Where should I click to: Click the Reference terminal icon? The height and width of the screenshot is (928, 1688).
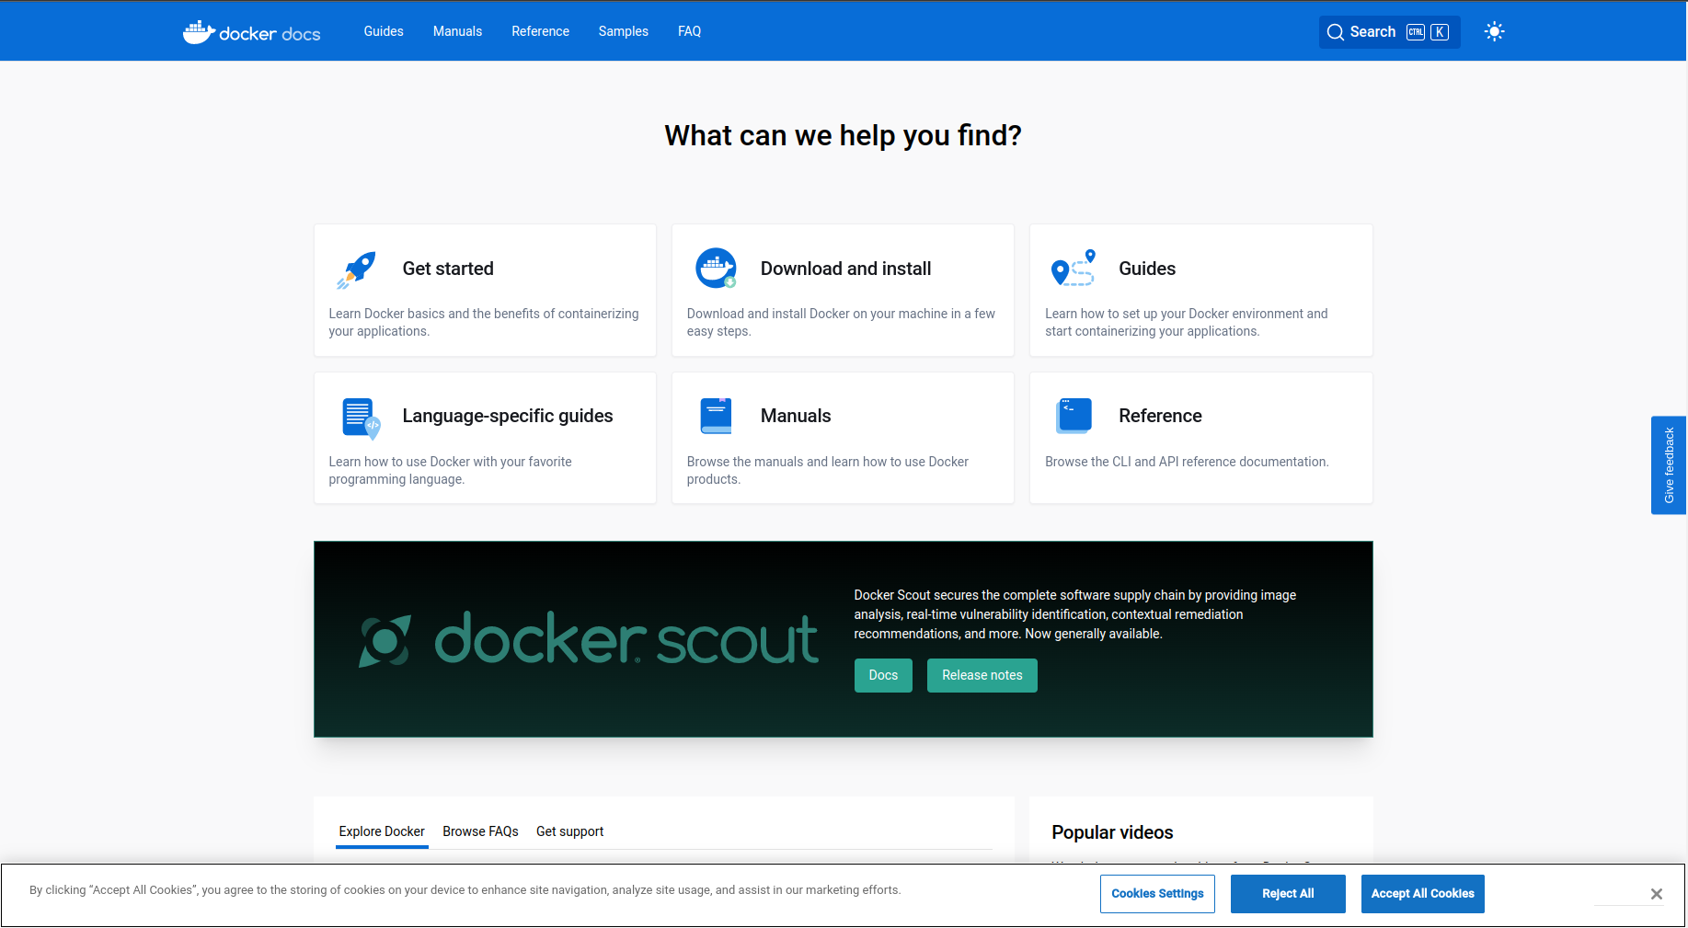[1074, 416]
